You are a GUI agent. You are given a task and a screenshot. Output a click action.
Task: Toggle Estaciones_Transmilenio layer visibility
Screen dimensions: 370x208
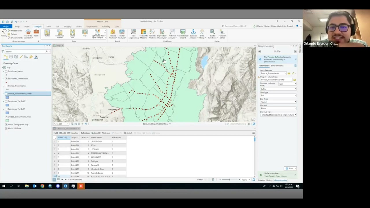click(x=6, y=79)
